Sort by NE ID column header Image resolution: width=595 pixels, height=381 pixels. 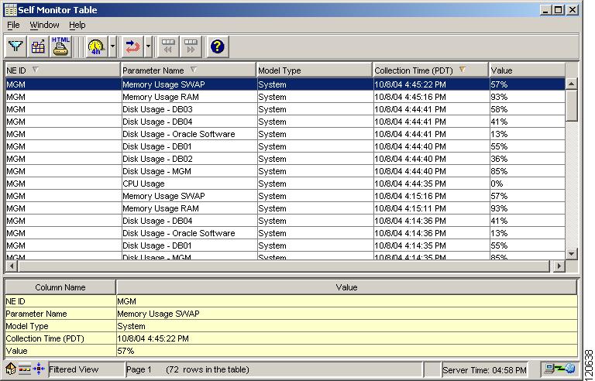click(x=63, y=70)
